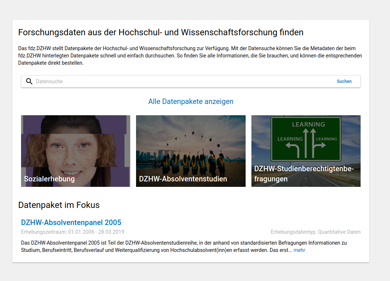Screen dimensions: 390x281
Task: Click the Datenpaket im Fokus heading
Action: (x=59, y=205)
